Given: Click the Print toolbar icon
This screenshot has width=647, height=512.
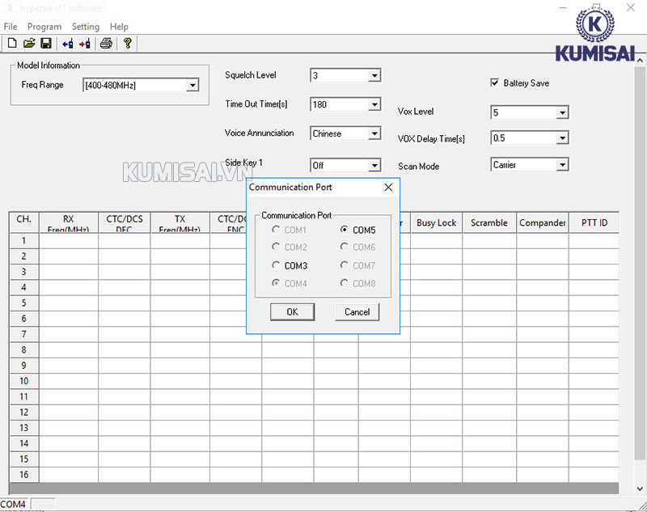Looking at the screenshot, I should click(106, 44).
